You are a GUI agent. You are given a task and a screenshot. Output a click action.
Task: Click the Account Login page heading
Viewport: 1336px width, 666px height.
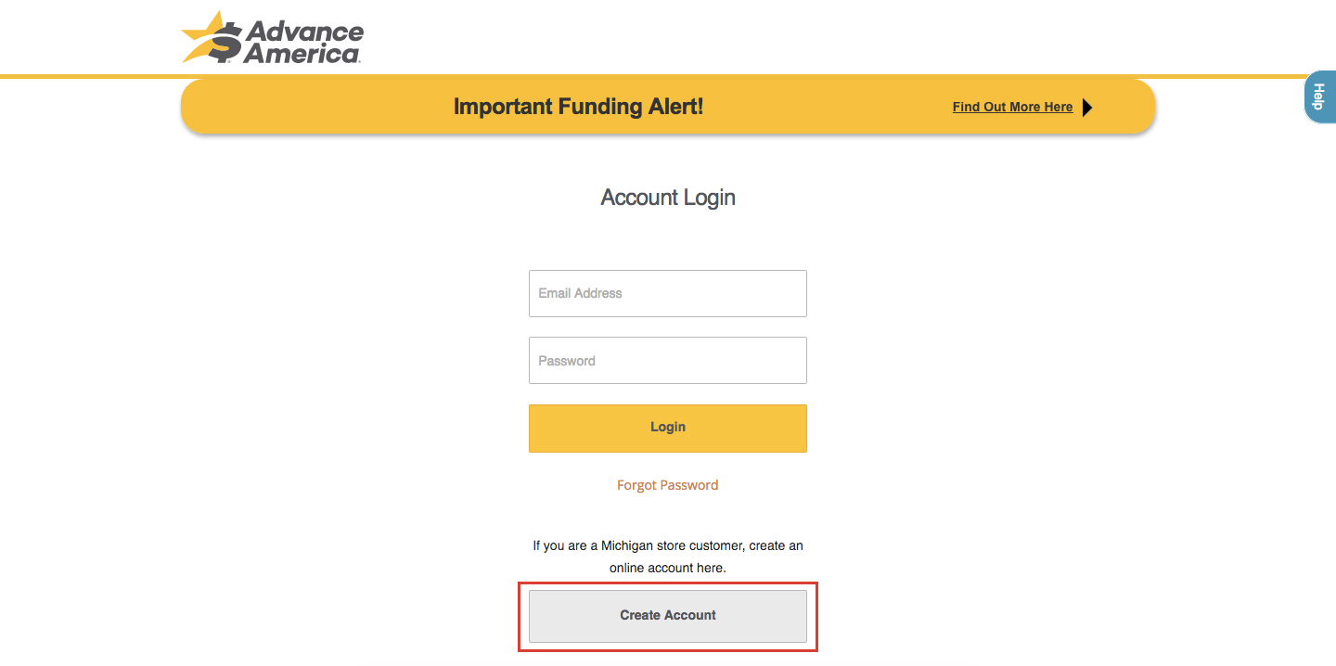click(668, 198)
